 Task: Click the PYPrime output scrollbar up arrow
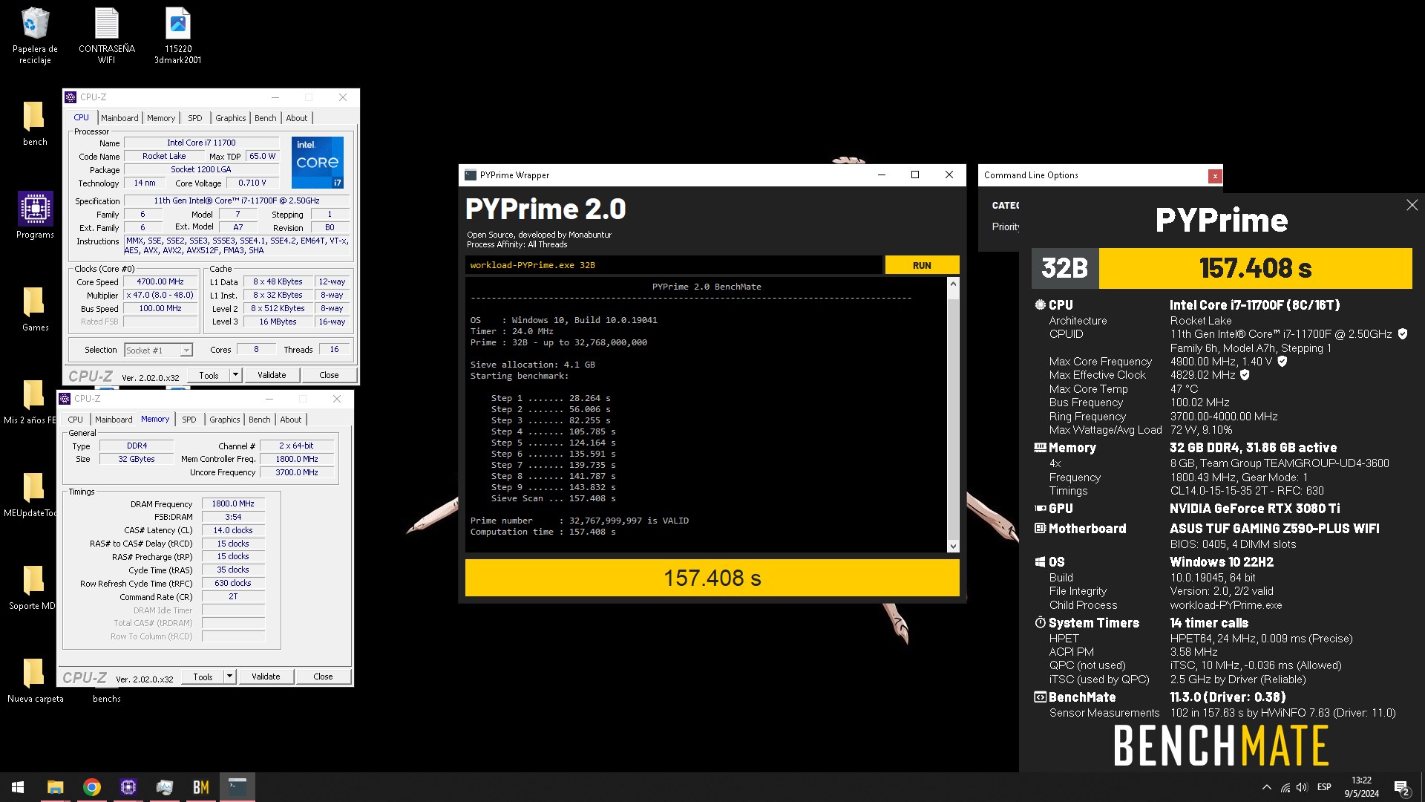(953, 284)
